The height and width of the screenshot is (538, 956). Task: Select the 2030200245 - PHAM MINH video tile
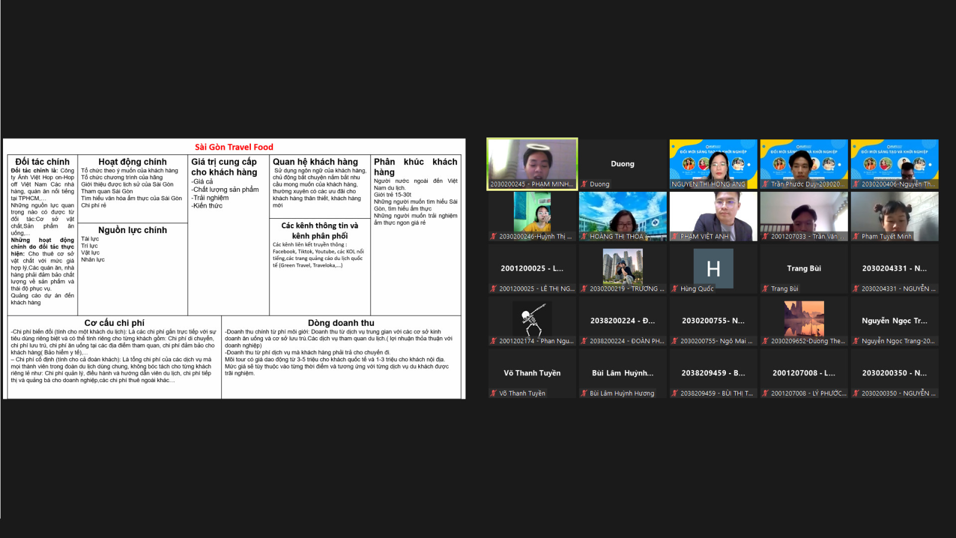coord(532,164)
